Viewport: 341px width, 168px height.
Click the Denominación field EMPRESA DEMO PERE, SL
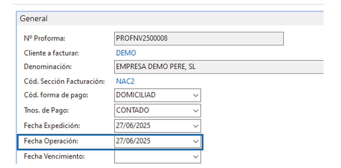click(x=218, y=67)
